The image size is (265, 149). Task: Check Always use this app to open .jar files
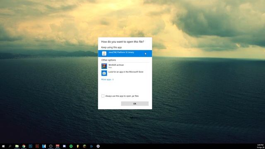pyautogui.click(x=103, y=96)
